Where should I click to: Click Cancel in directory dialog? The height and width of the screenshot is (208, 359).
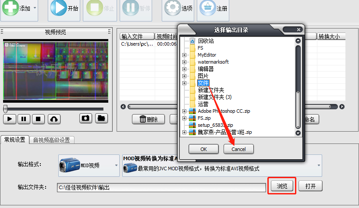(x=238, y=149)
